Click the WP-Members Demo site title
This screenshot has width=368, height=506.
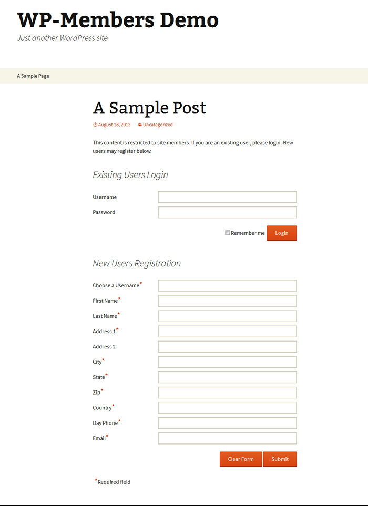point(118,19)
